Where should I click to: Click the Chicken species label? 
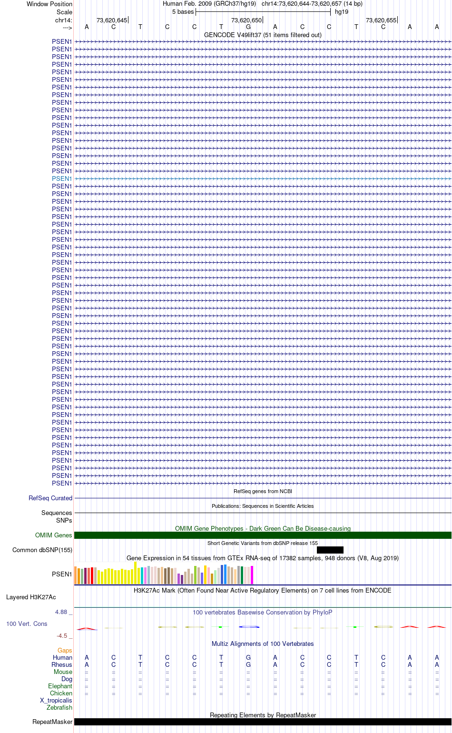pos(61,693)
